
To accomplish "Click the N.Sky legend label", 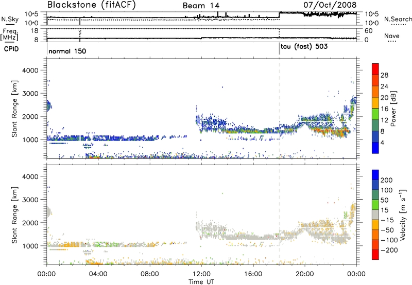I will [10, 19].
